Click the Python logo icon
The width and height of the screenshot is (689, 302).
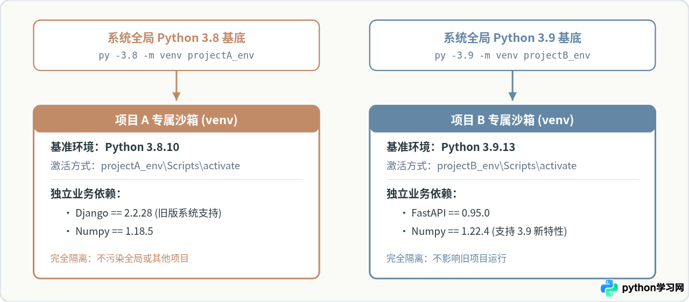609,287
